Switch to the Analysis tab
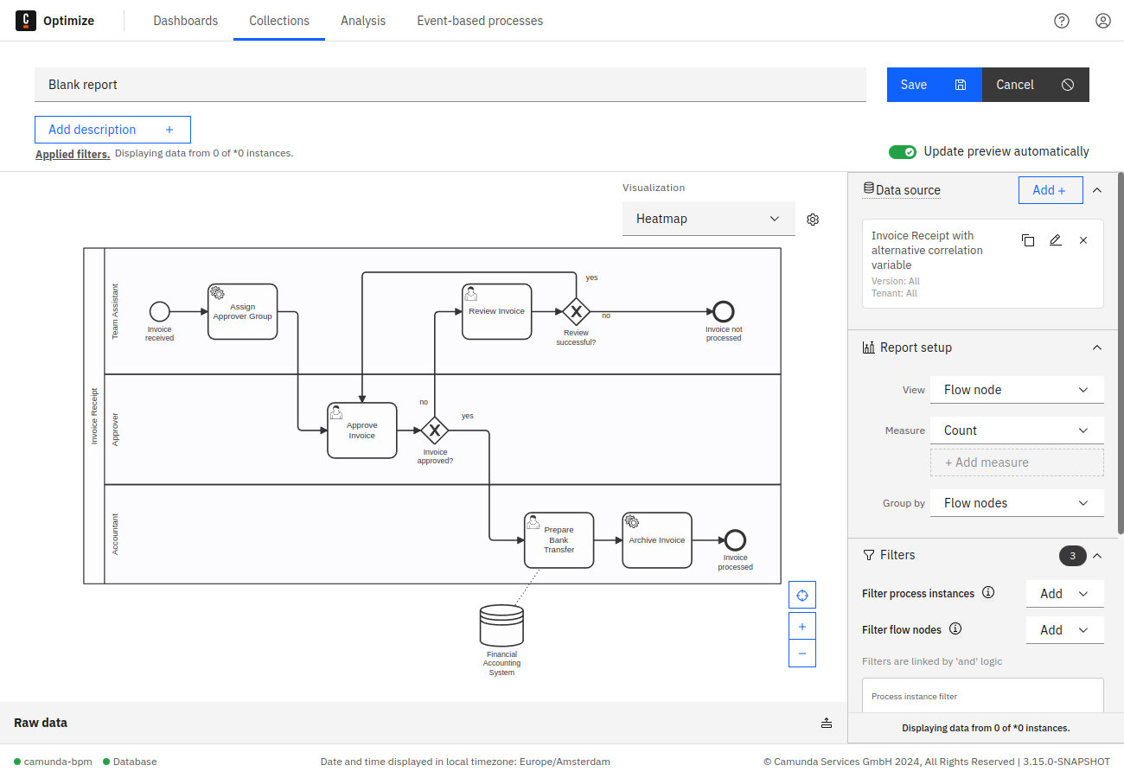This screenshot has width=1124, height=778. click(x=362, y=20)
